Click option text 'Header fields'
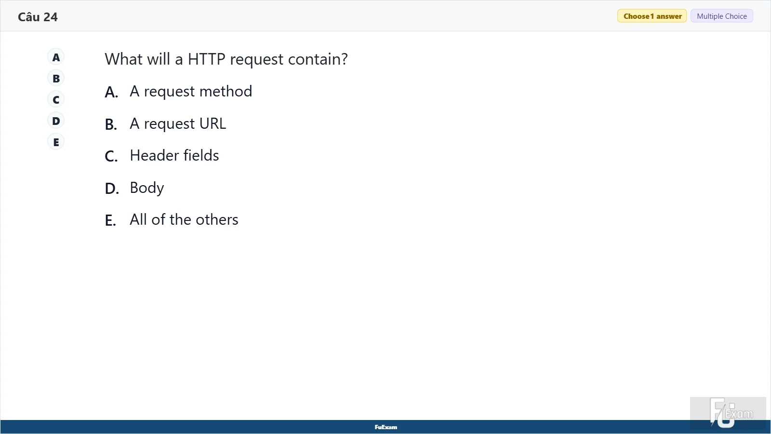The width and height of the screenshot is (771, 434). coord(174,155)
